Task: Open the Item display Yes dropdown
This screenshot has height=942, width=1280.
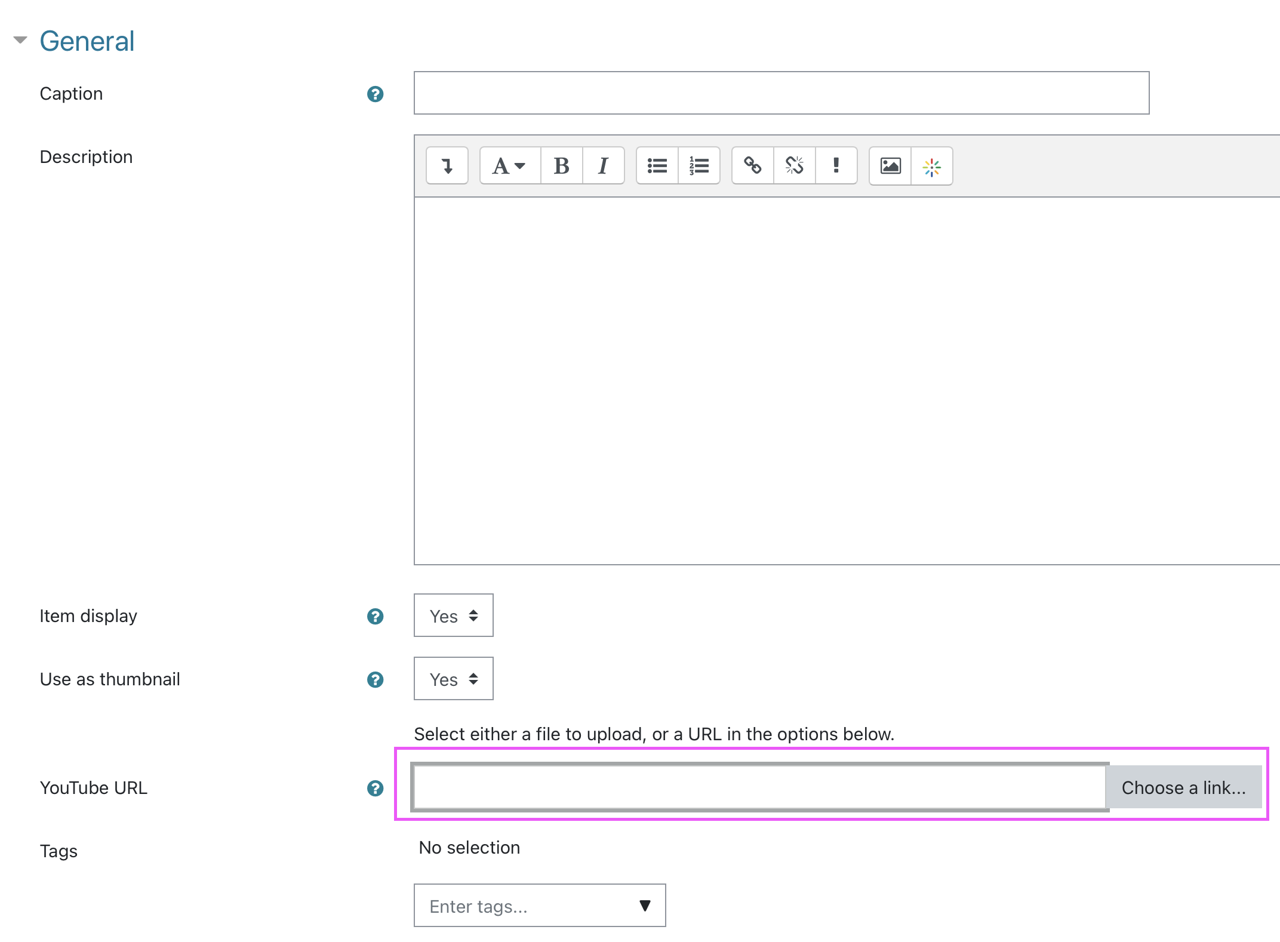Action: pyautogui.click(x=453, y=615)
